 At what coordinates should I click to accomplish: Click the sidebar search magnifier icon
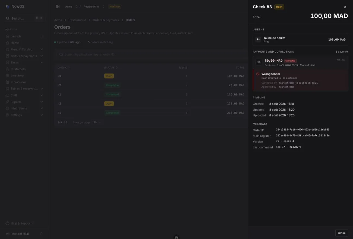(x=8, y=18)
